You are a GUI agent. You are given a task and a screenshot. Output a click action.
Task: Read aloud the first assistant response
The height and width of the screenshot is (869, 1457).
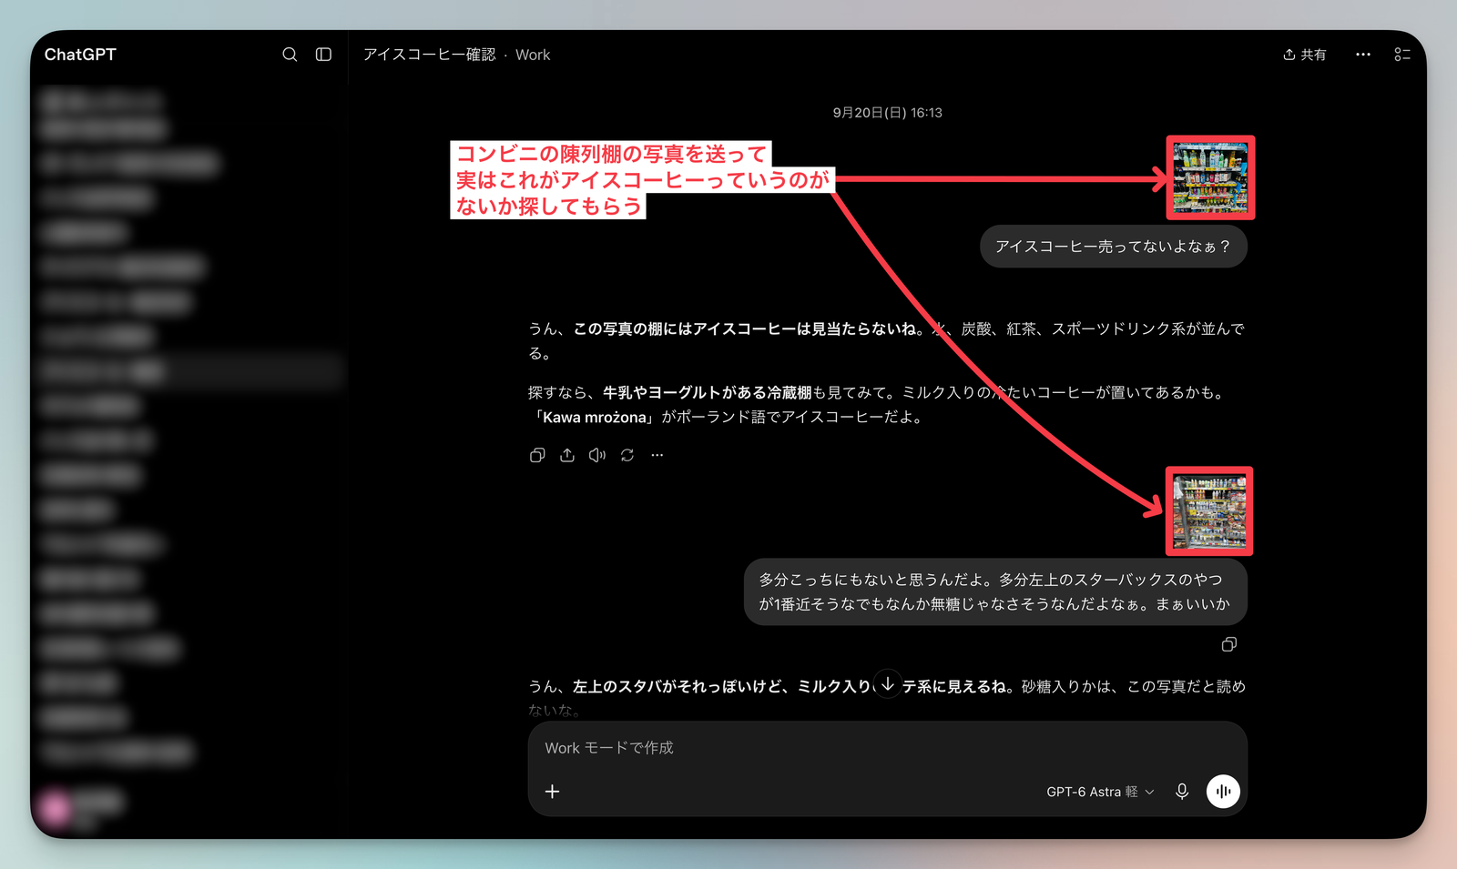click(x=597, y=455)
